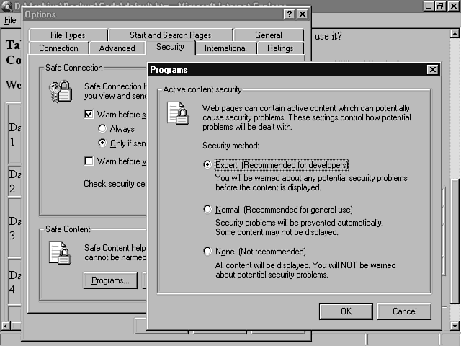Viewport: 461px width, 346px height.
Task: Switch to the Ratings tab
Action: pos(279,48)
